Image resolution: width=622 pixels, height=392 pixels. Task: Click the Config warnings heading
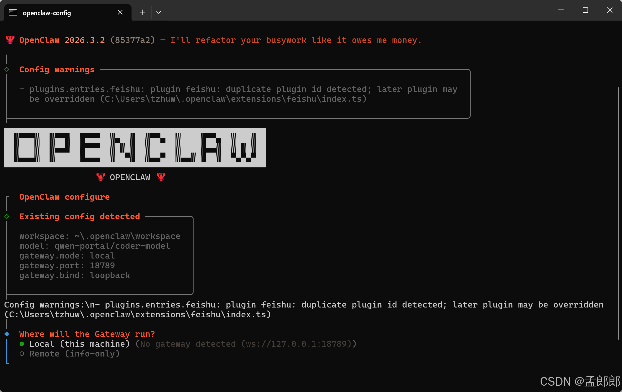click(57, 69)
